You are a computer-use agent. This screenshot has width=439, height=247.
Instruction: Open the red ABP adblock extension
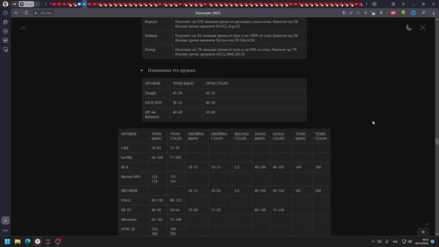click(x=393, y=13)
